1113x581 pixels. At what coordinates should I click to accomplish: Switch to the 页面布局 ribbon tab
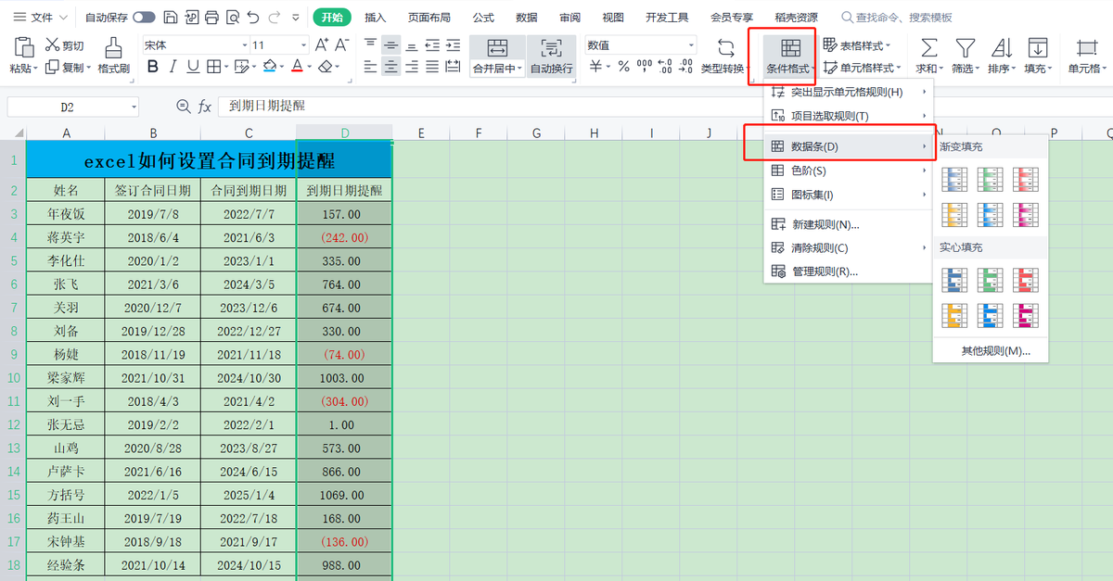(x=429, y=18)
